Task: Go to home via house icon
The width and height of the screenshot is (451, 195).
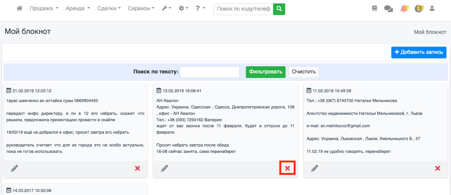Action: [20, 8]
